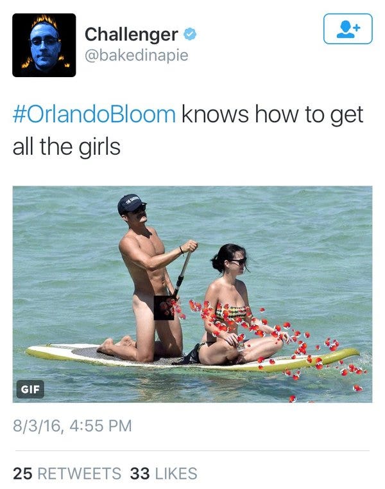Click the 8/3/16, 4:55 PM timestamp
Image resolution: width=385 pixels, height=489 pixels.
[x=73, y=425]
